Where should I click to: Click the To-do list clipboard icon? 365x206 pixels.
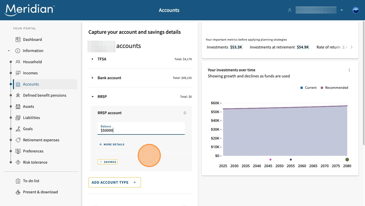(x=18, y=181)
